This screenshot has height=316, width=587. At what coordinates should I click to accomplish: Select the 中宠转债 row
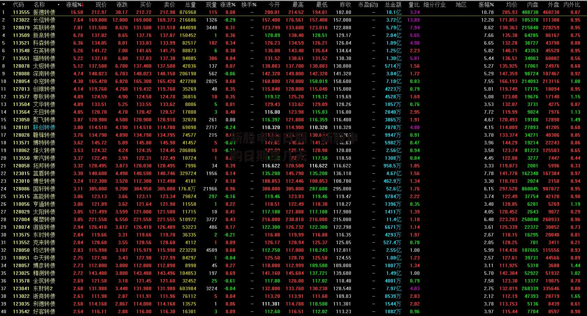[x=293, y=81]
